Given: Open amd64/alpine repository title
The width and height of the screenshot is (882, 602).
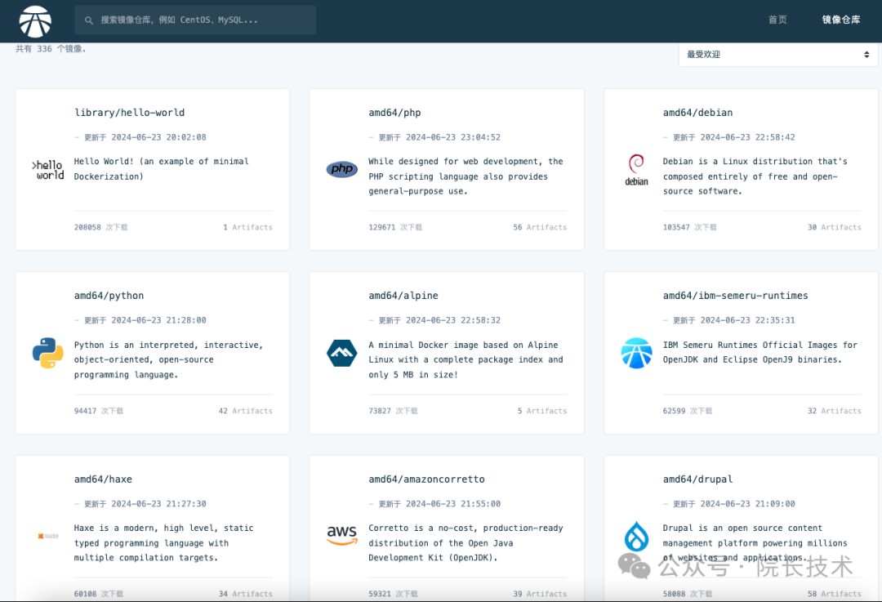Looking at the screenshot, I should point(403,296).
